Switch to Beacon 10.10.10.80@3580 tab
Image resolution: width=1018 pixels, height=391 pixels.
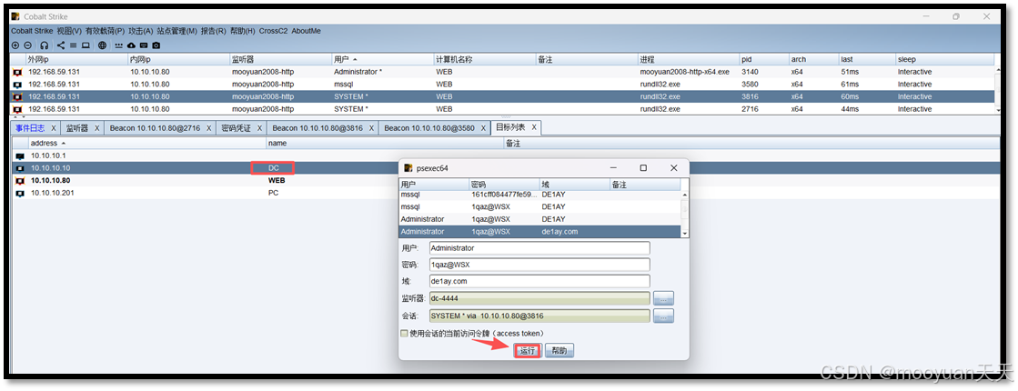point(429,127)
